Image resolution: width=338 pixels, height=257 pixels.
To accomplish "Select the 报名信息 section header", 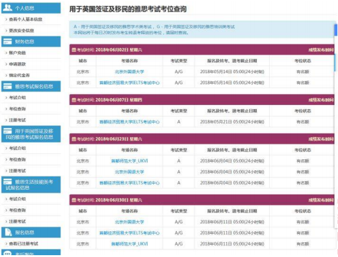I will pos(31,232).
